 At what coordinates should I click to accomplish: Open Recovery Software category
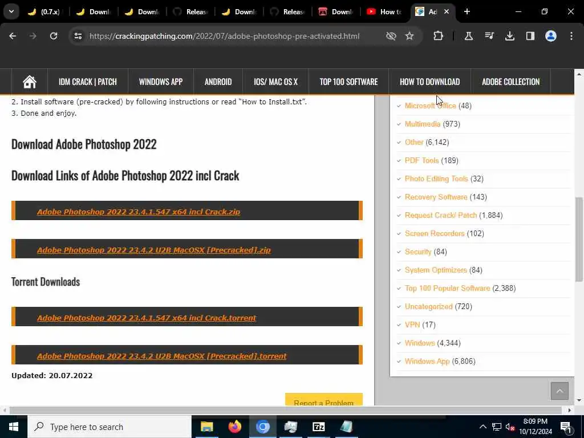(436, 197)
